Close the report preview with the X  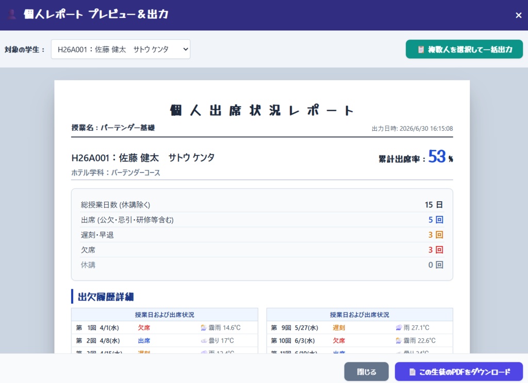518,15
